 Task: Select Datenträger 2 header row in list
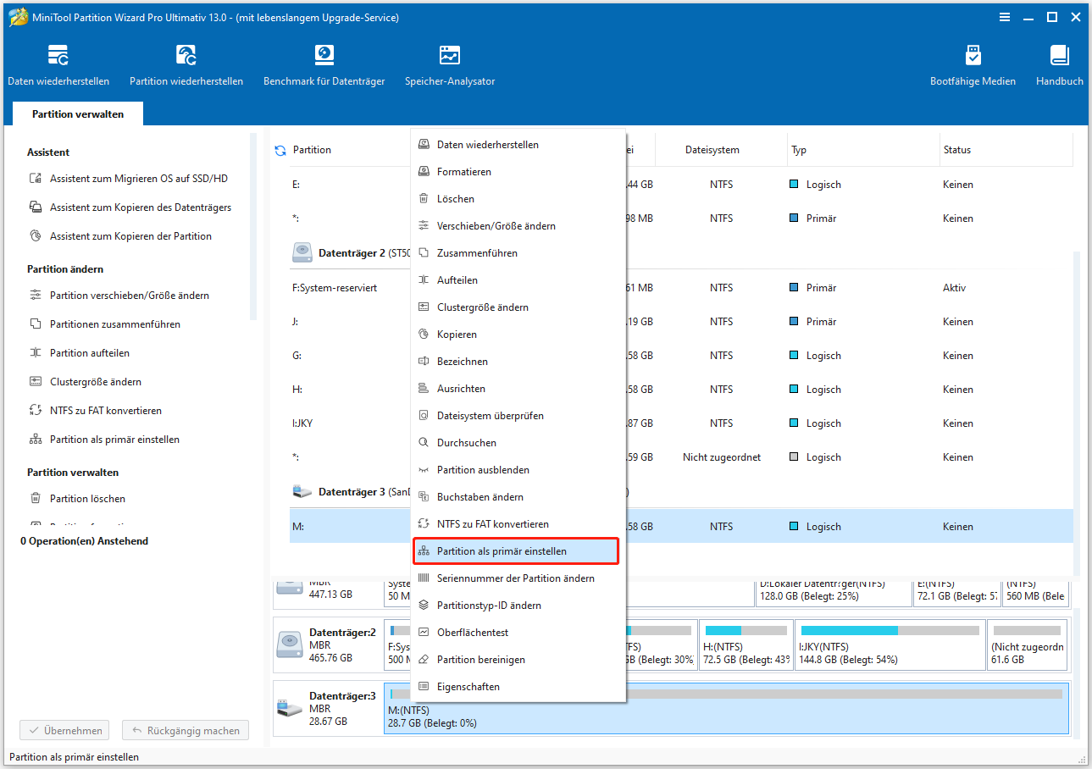[352, 253]
